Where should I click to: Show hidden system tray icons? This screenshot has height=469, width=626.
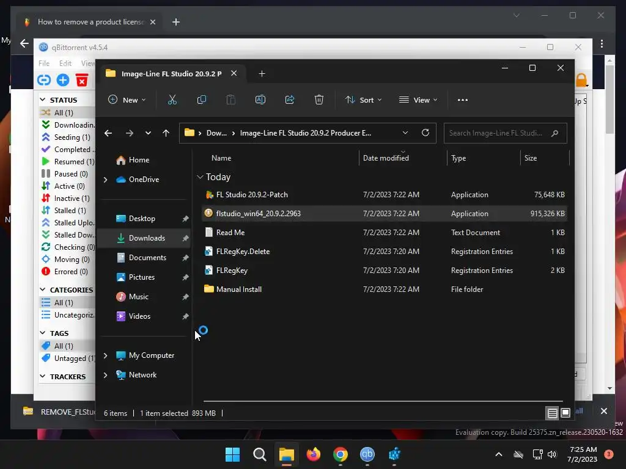pyautogui.click(x=499, y=454)
